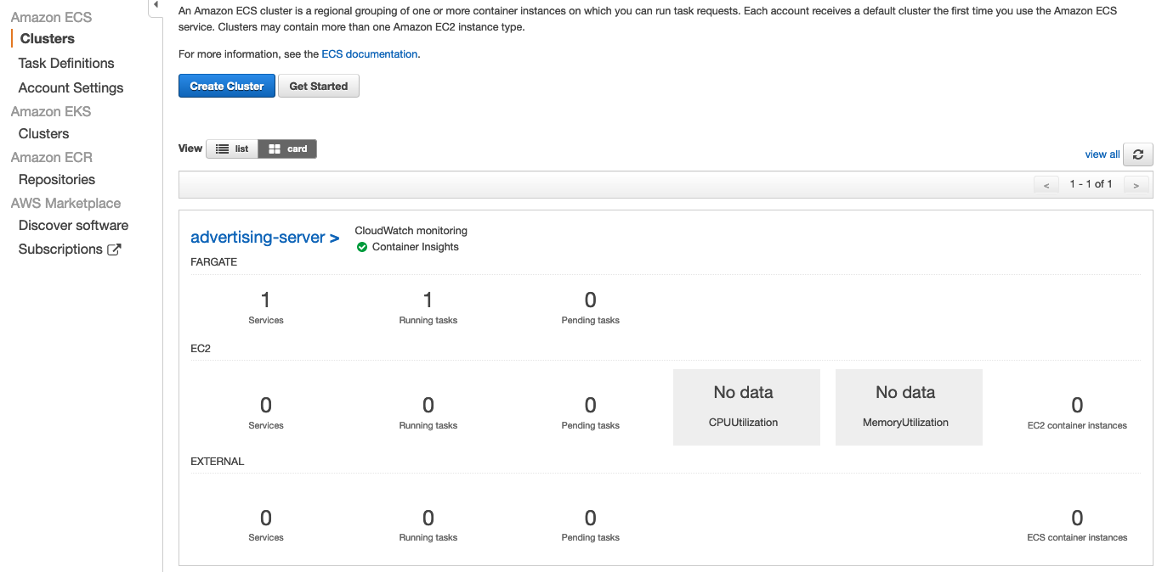Click FARGATE Running tasks count 1
Viewport: 1162px width, 572px height.
428,300
